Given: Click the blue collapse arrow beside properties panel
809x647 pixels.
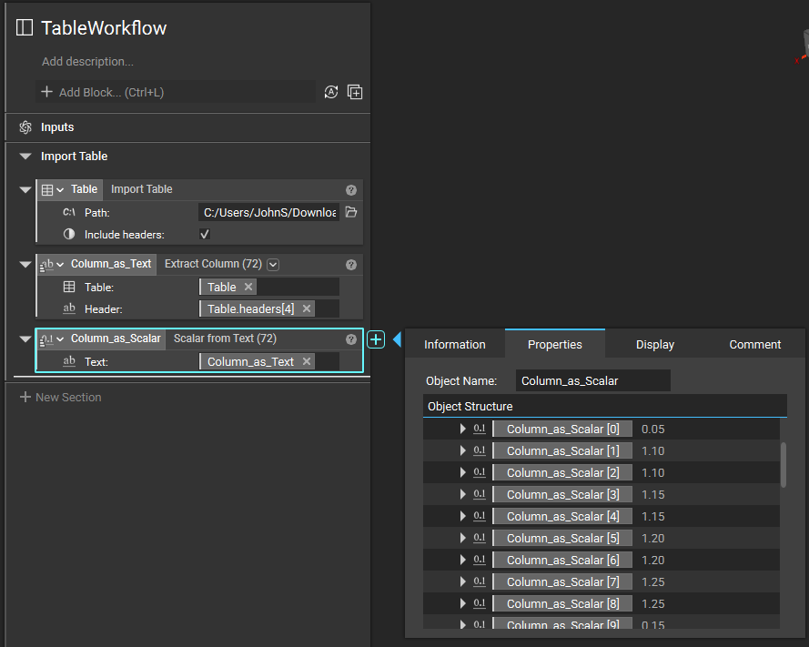Looking at the screenshot, I should pos(397,339).
